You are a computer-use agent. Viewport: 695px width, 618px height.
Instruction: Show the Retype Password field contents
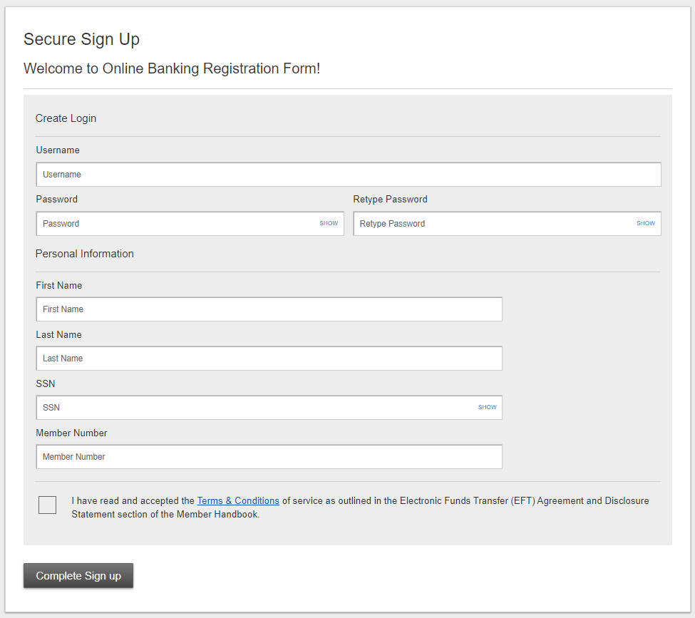point(646,223)
